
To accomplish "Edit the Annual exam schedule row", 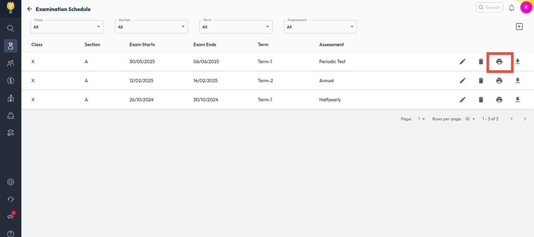I will [x=462, y=81].
